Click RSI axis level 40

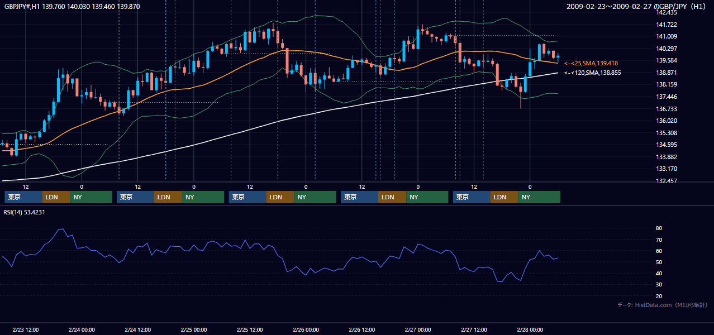pos(659,273)
